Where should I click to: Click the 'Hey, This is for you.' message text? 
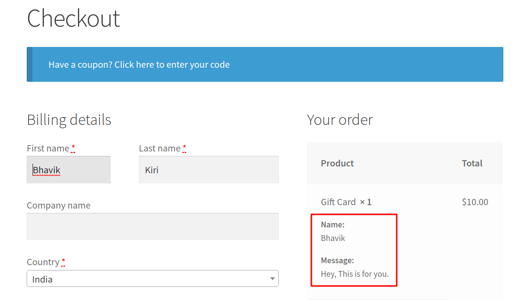click(x=355, y=274)
